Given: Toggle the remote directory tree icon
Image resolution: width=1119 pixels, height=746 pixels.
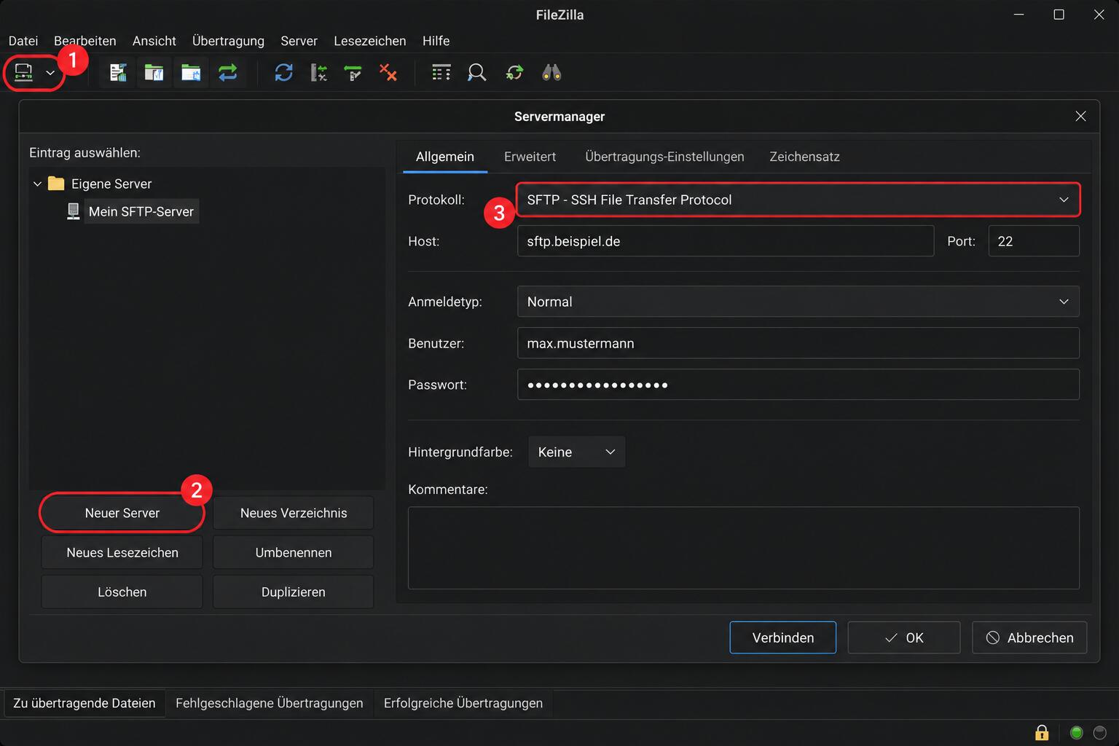Looking at the screenshot, I should coord(191,73).
